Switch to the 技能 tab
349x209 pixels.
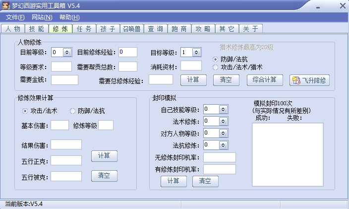point(37,29)
